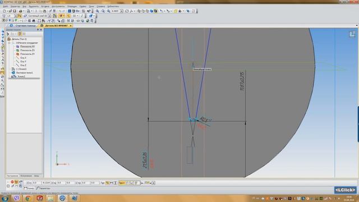
Task: Open the Инструменты menu
Action: click(58, 6)
